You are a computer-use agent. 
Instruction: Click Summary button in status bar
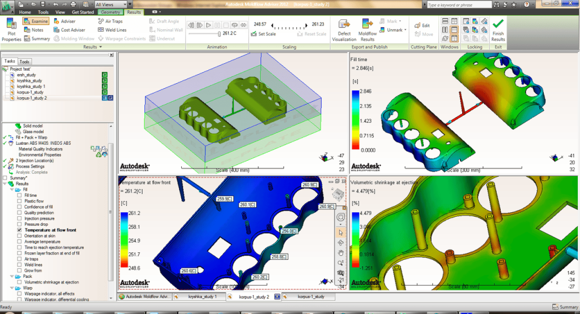click(565, 307)
